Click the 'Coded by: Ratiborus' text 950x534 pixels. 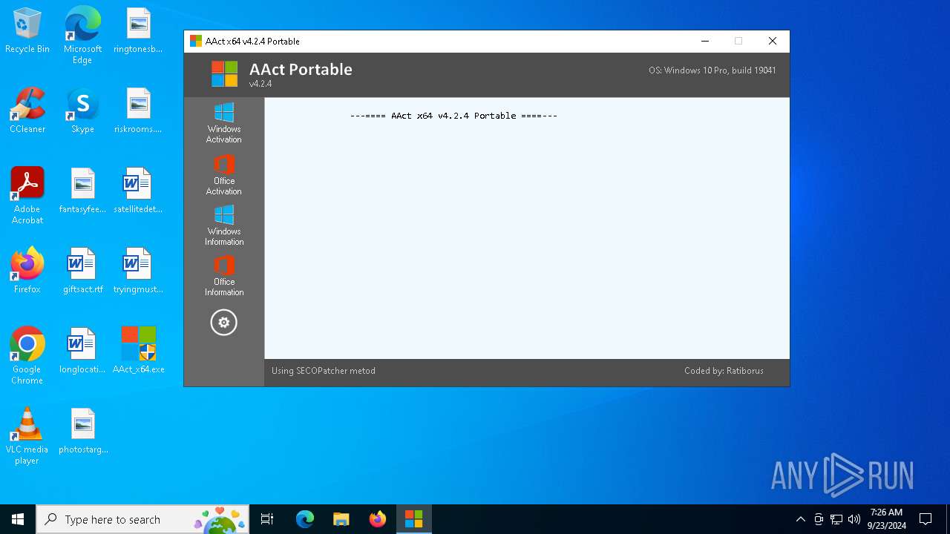point(724,371)
